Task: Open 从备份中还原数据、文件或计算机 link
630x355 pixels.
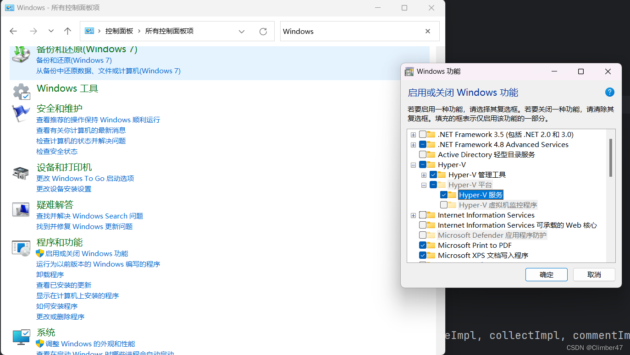Action: (108, 71)
